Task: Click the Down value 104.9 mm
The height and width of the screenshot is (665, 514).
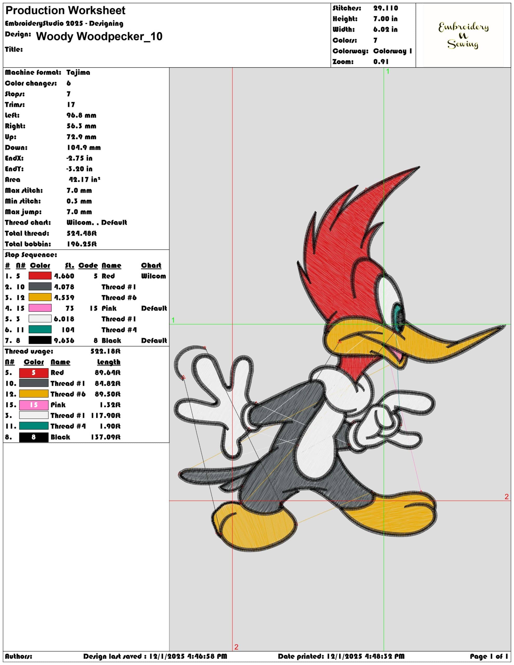Action: coord(84,148)
